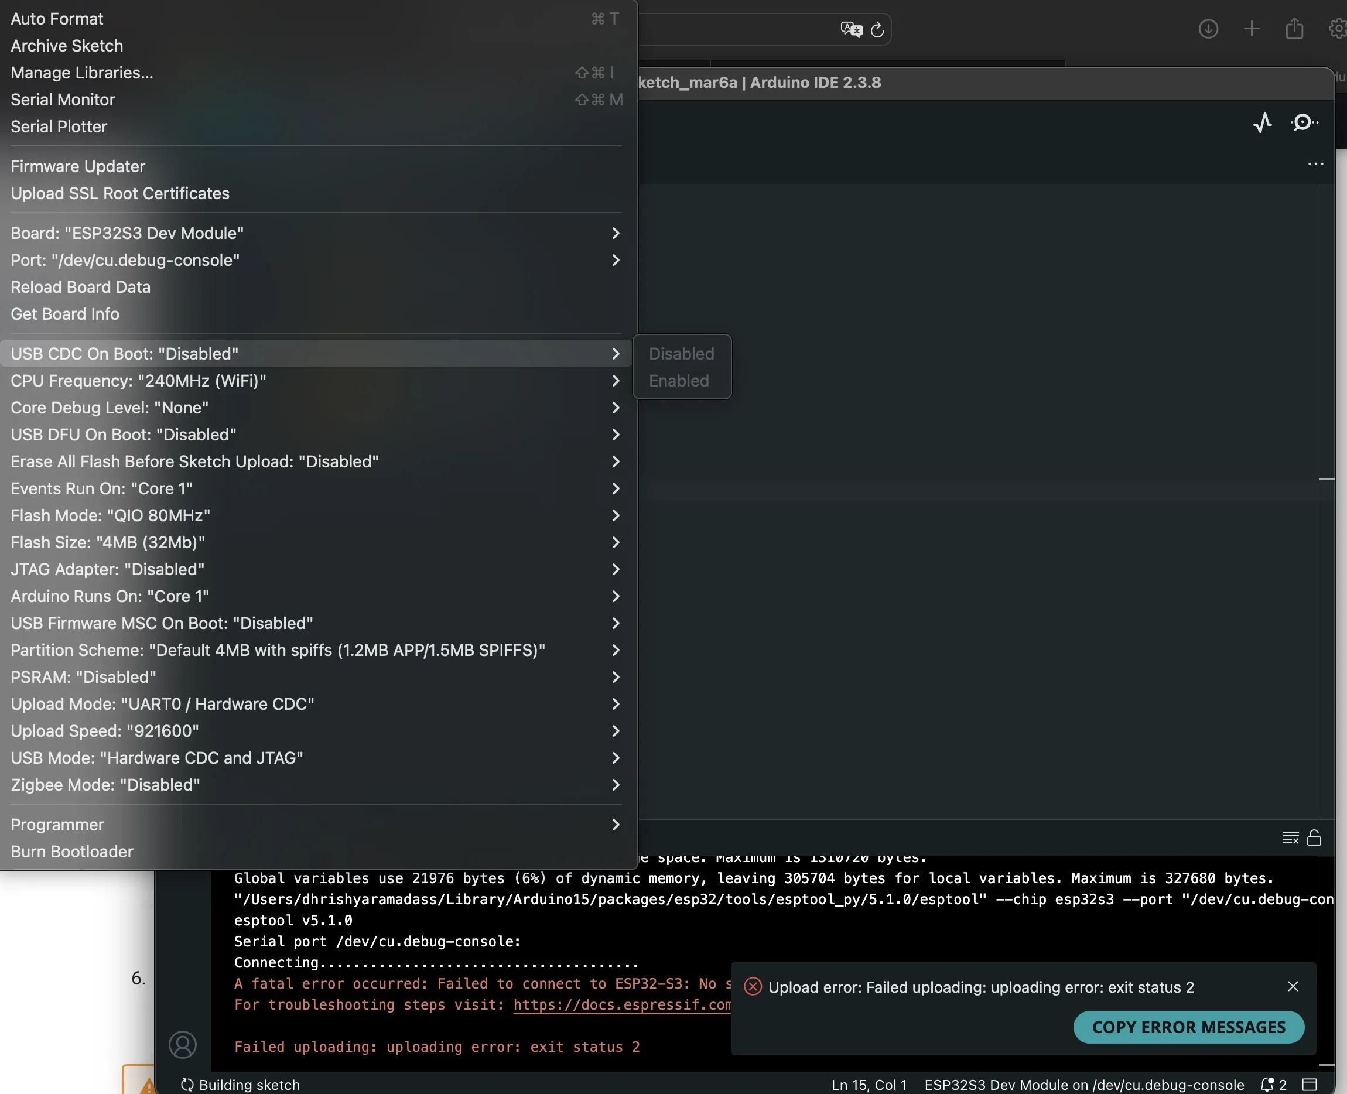Choose Manage Libraries menu item
1347x1094 pixels.
tap(82, 73)
